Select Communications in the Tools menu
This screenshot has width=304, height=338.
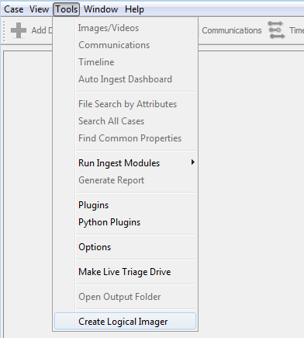(x=126, y=45)
